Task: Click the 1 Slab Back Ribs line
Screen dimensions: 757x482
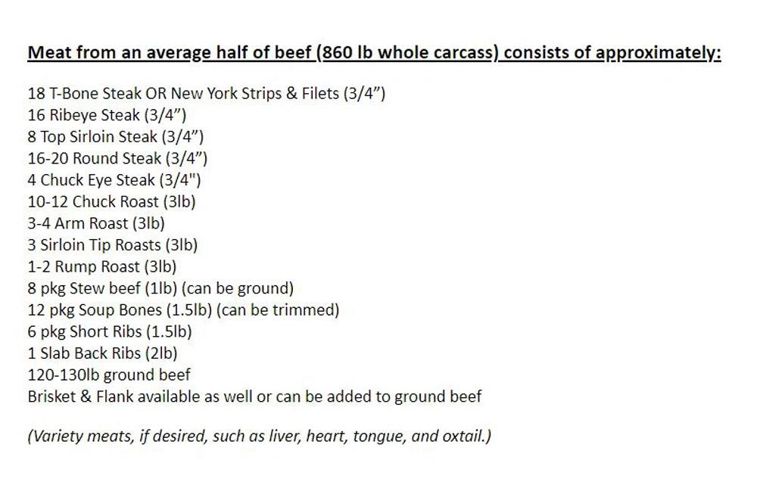Action: point(103,353)
